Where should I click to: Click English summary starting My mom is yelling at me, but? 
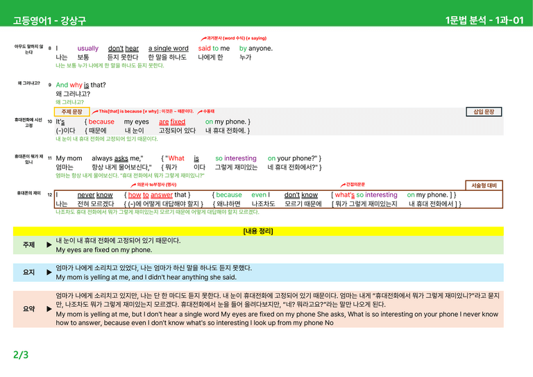click(x=277, y=319)
